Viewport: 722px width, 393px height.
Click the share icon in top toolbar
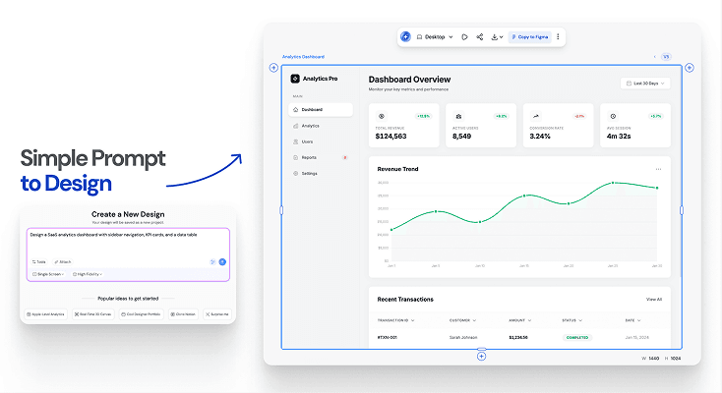479,36
